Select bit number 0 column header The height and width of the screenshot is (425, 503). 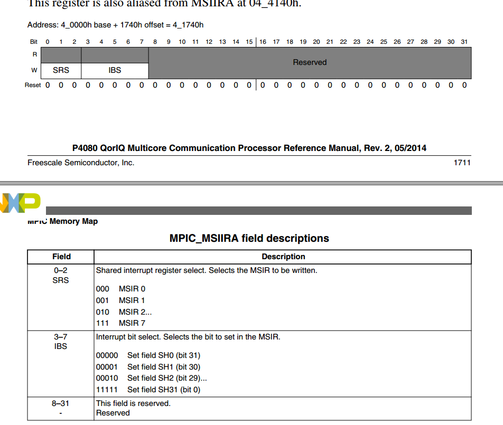click(47, 41)
